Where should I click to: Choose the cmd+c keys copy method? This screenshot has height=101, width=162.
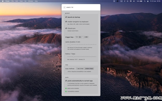(89, 68)
